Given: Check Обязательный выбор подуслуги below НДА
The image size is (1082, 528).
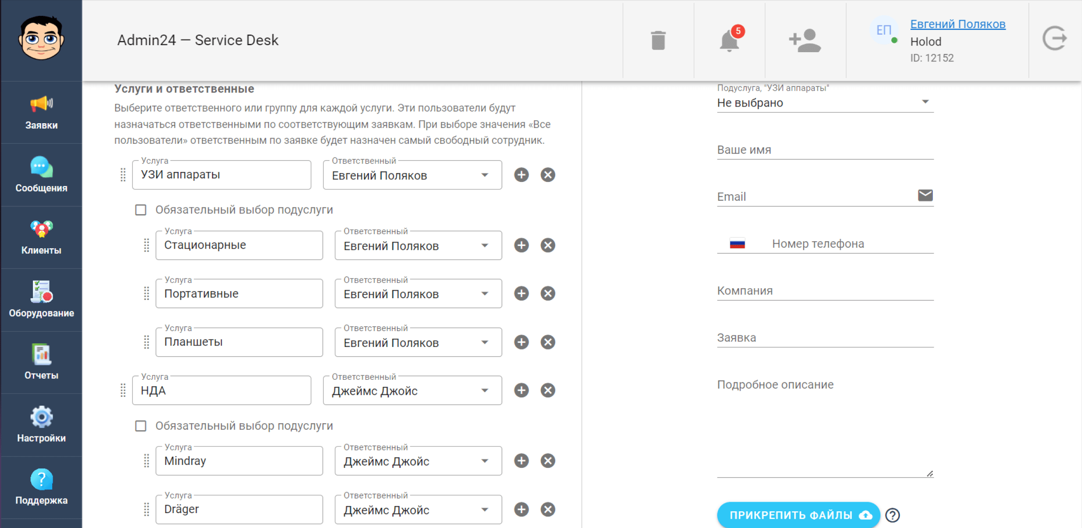Looking at the screenshot, I should coord(141,425).
